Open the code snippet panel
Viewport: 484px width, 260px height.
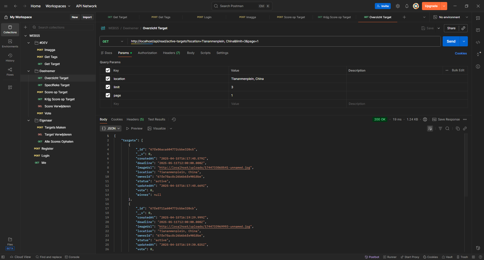[478, 42]
